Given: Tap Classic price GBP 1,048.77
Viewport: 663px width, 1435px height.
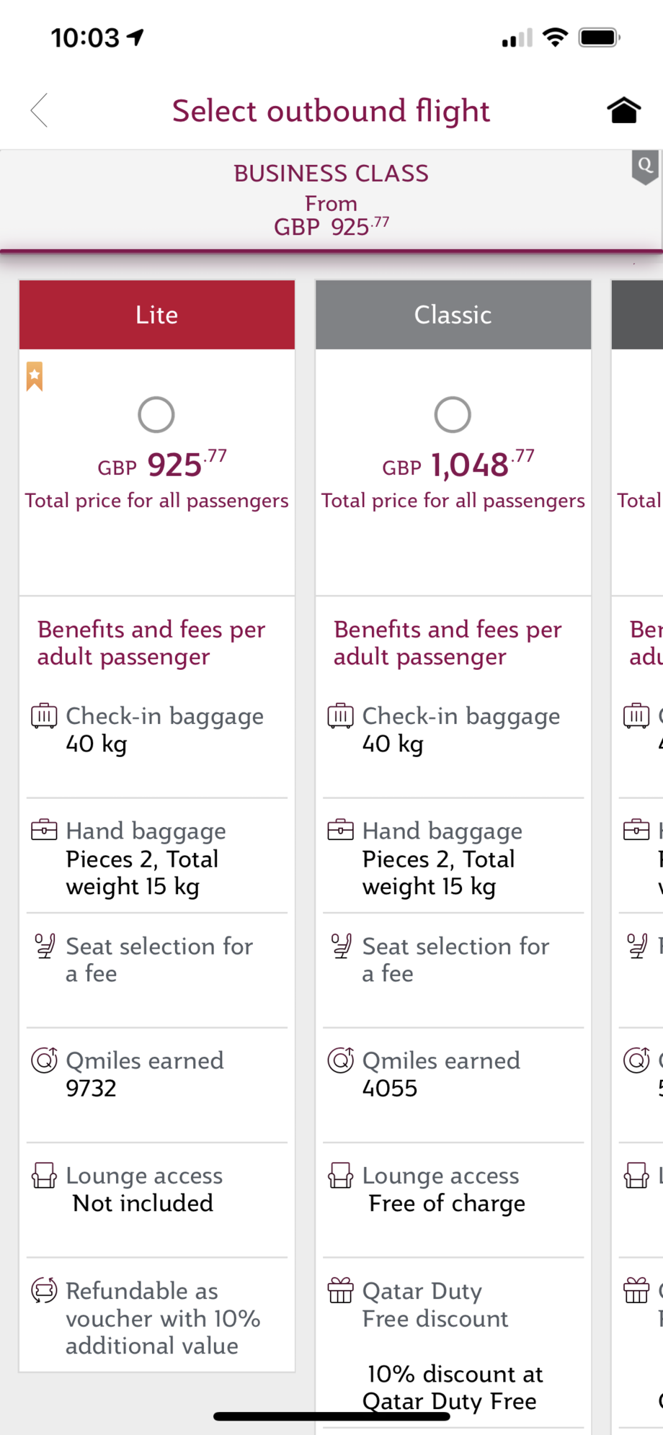Looking at the screenshot, I should click(458, 465).
